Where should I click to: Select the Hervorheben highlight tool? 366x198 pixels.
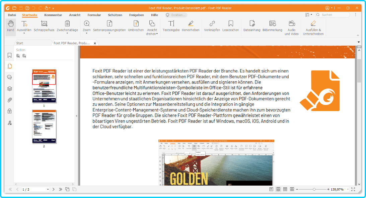191,26
